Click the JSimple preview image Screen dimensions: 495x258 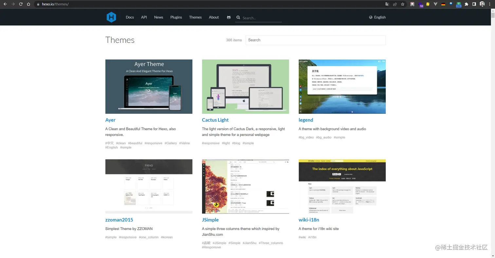click(x=246, y=186)
